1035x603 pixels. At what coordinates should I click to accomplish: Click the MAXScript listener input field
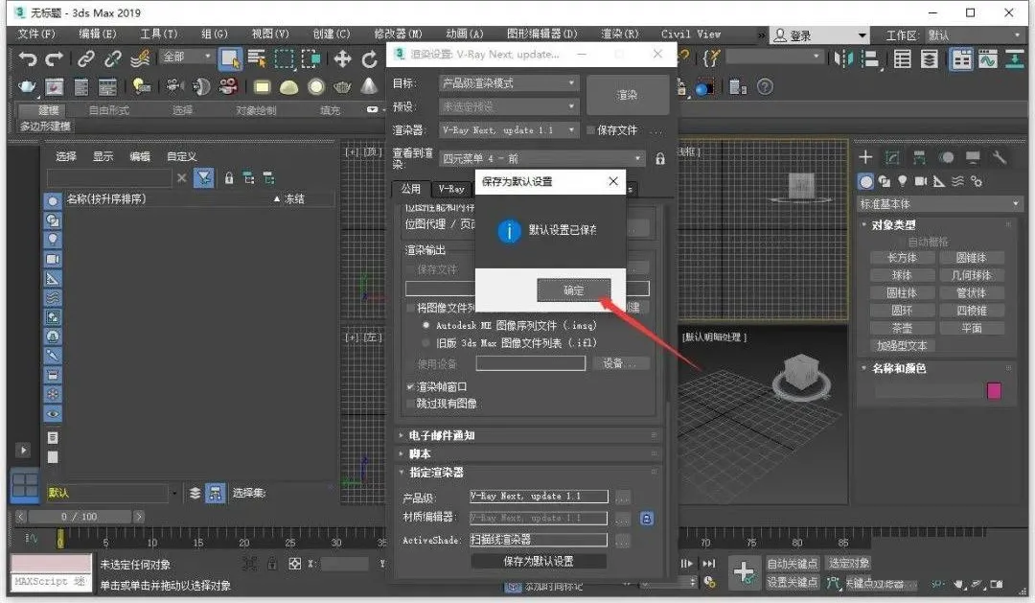pos(52,581)
